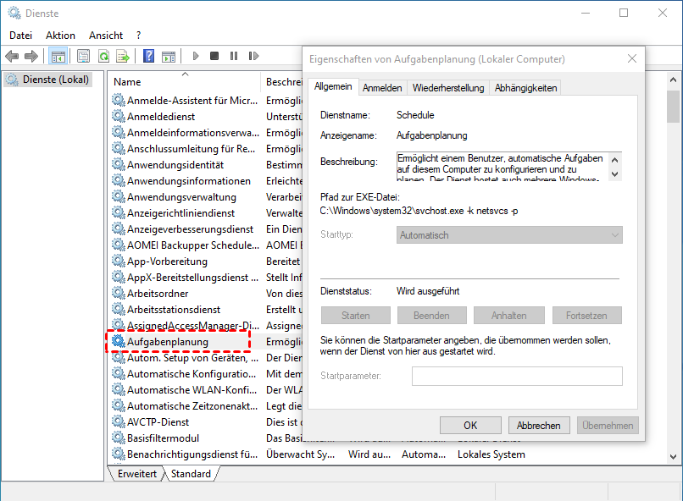Select the Allgemein tab
The image size is (683, 501).
click(x=333, y=86)
